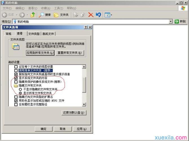189x141 pixels.
Task: Open the address bar dropdown arrow
Action: pyautogui.click(x=171, y=21)
